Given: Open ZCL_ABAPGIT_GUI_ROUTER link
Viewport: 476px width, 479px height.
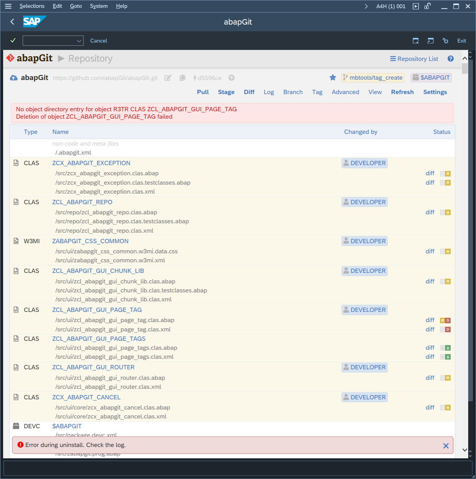Looking at the screenshot, I should point(93,367).
